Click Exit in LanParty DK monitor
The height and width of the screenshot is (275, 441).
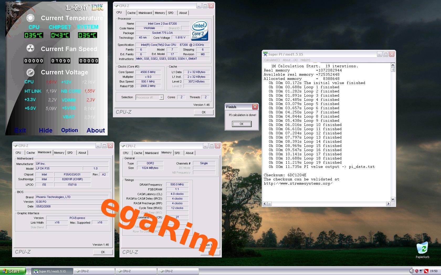point(20,130)
